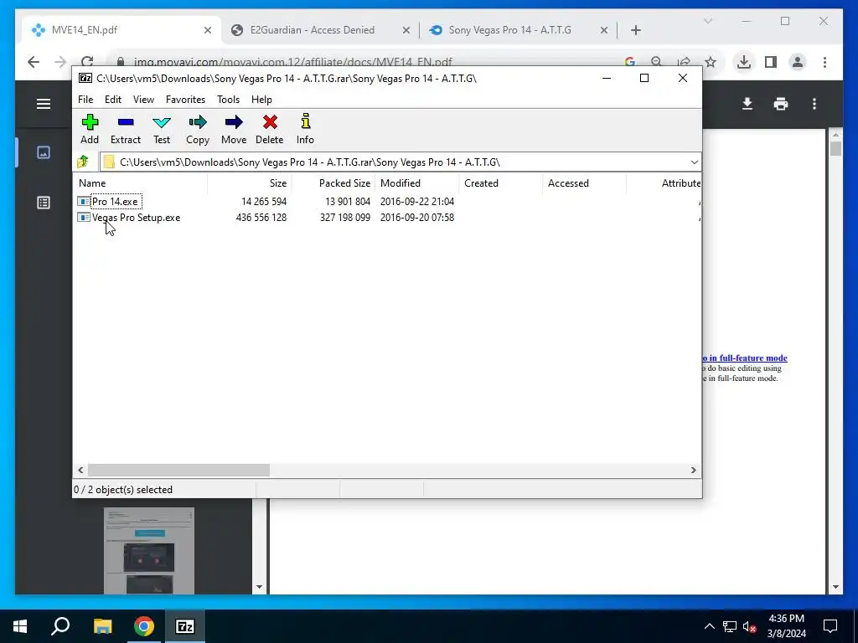Open Chrome three-dot menu
Screen dimensions: 858x643
coord(824,62)
